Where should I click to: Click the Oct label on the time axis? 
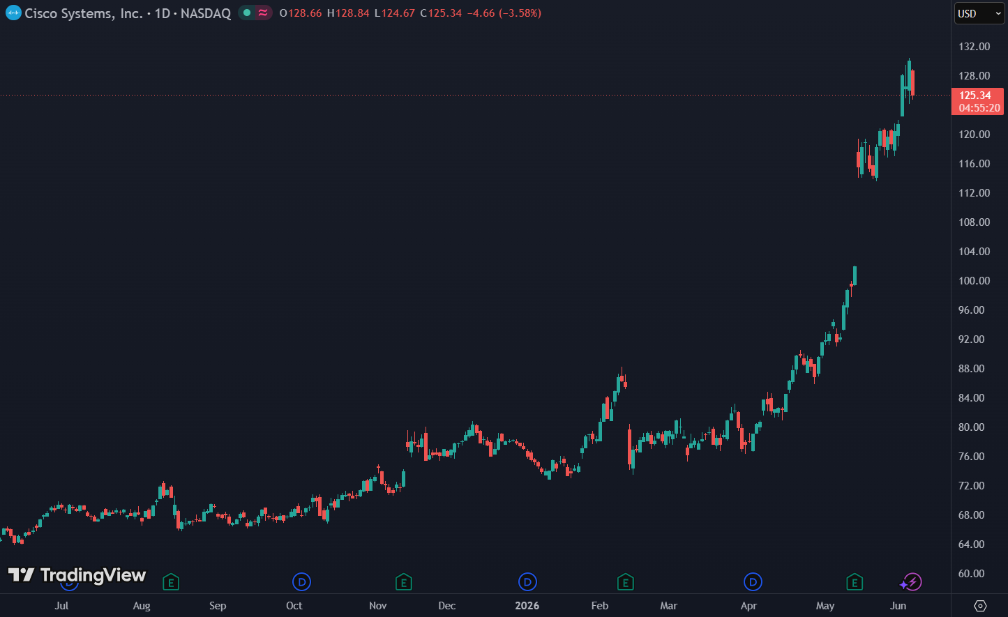[294, 606]
